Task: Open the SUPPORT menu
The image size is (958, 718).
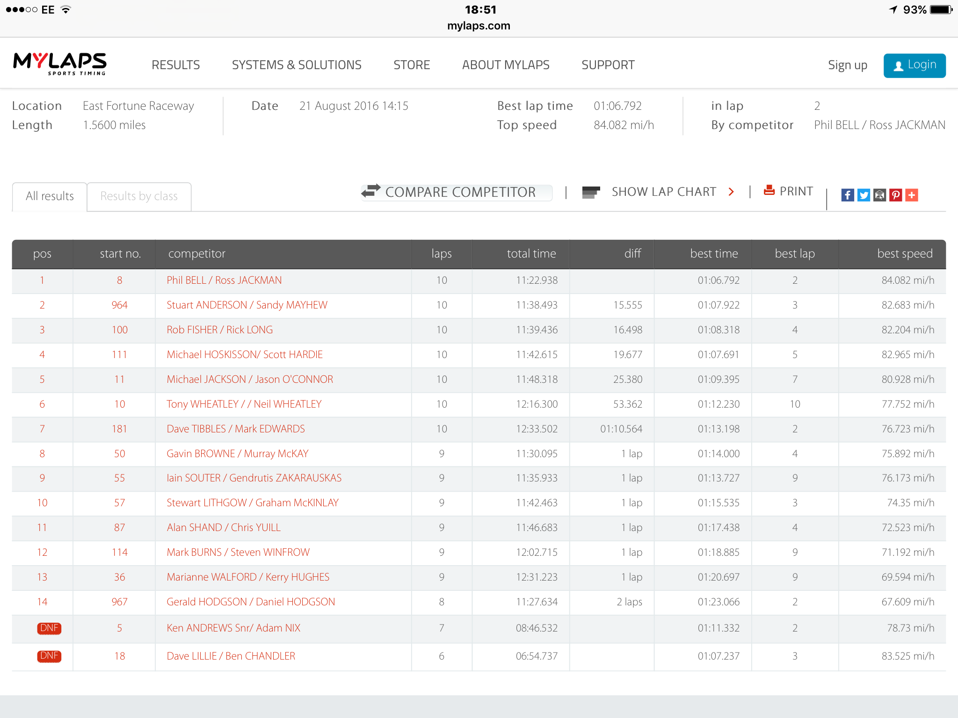Action: click(608, 65)
